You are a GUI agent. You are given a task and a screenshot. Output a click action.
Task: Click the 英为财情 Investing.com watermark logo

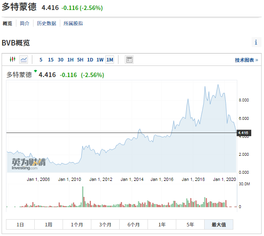pos(28,164)
